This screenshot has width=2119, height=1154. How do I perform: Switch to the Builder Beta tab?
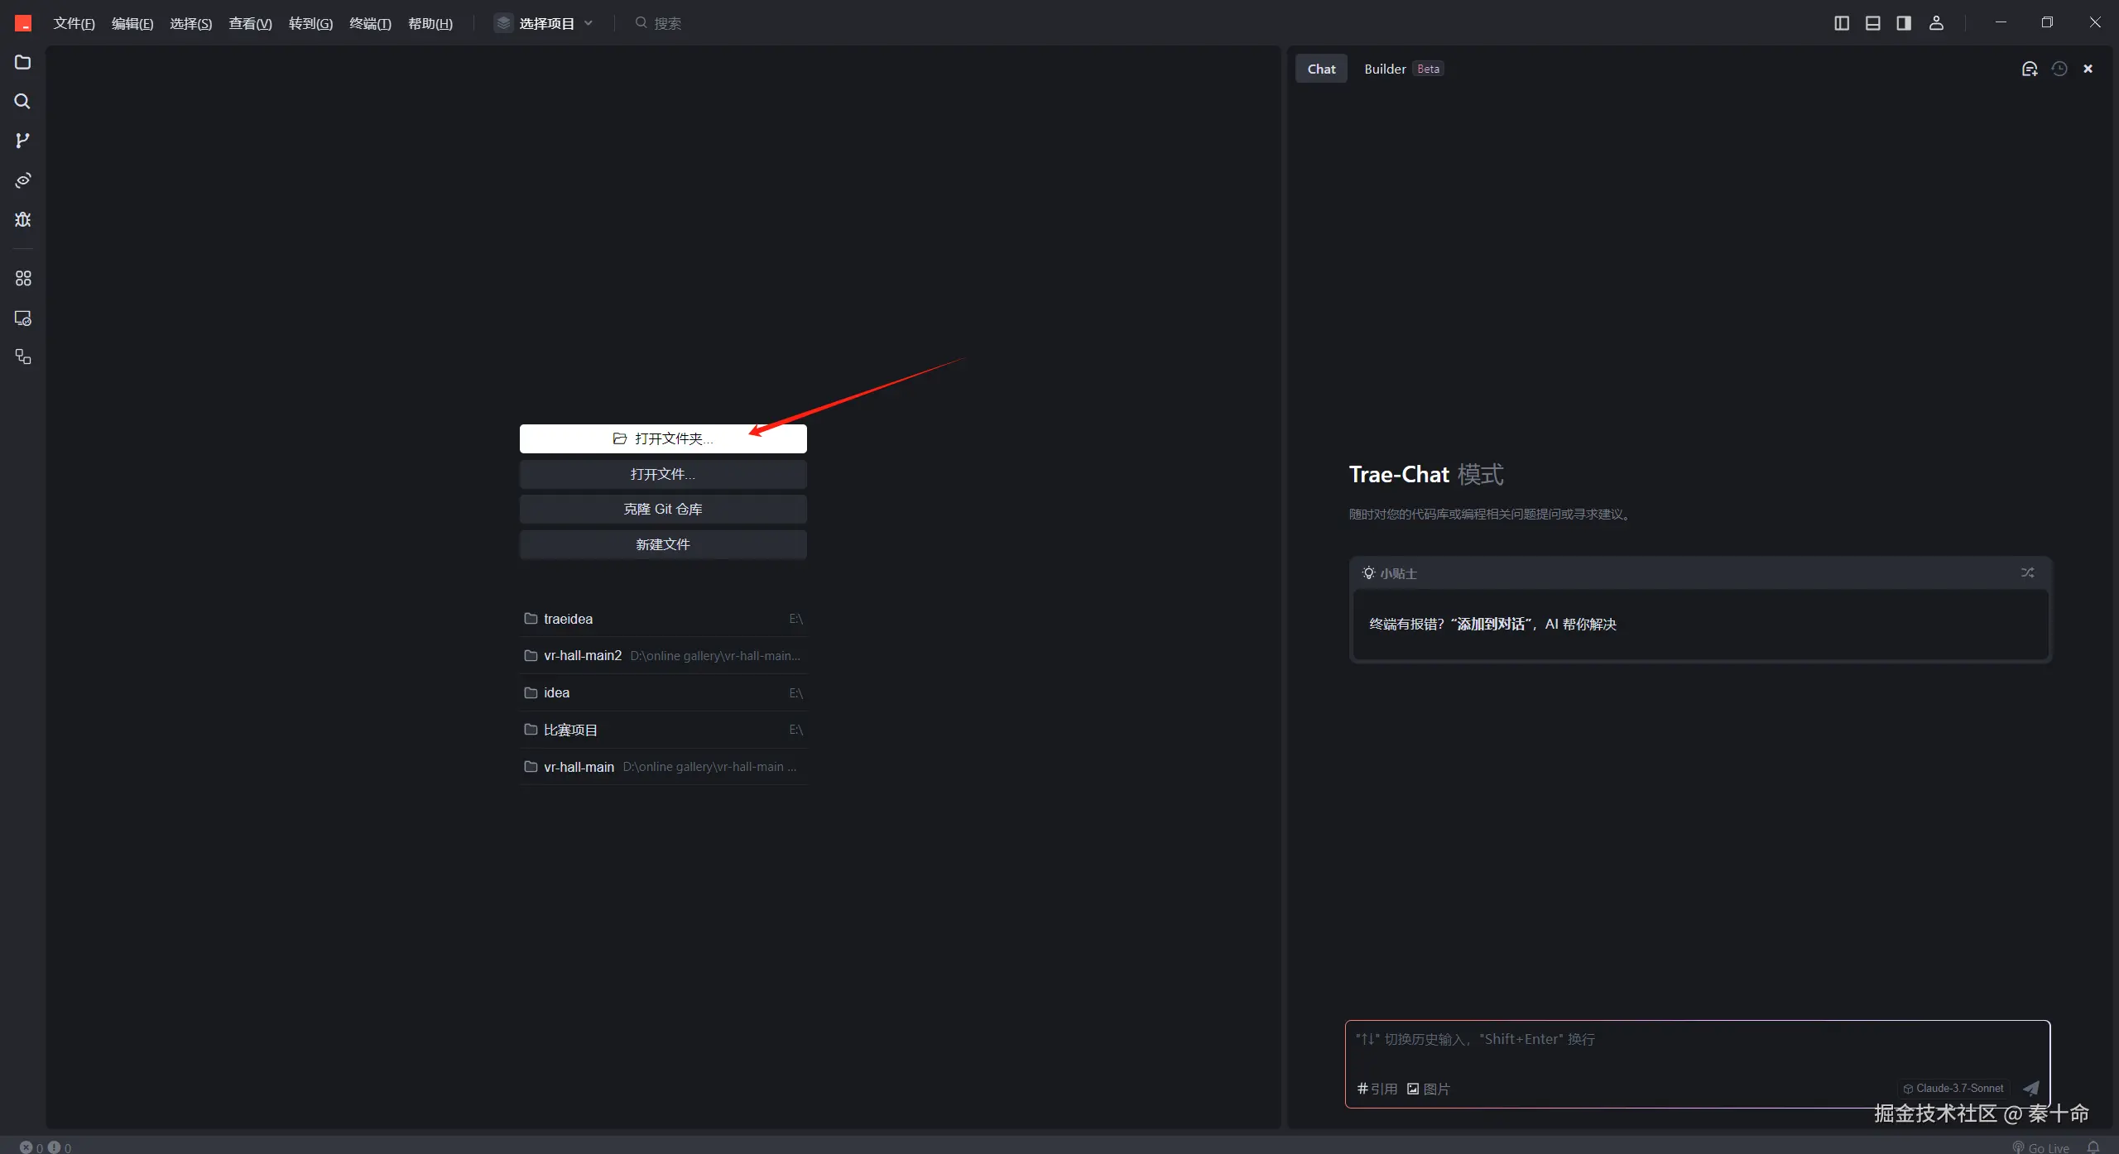click(x=1402, y=69)
